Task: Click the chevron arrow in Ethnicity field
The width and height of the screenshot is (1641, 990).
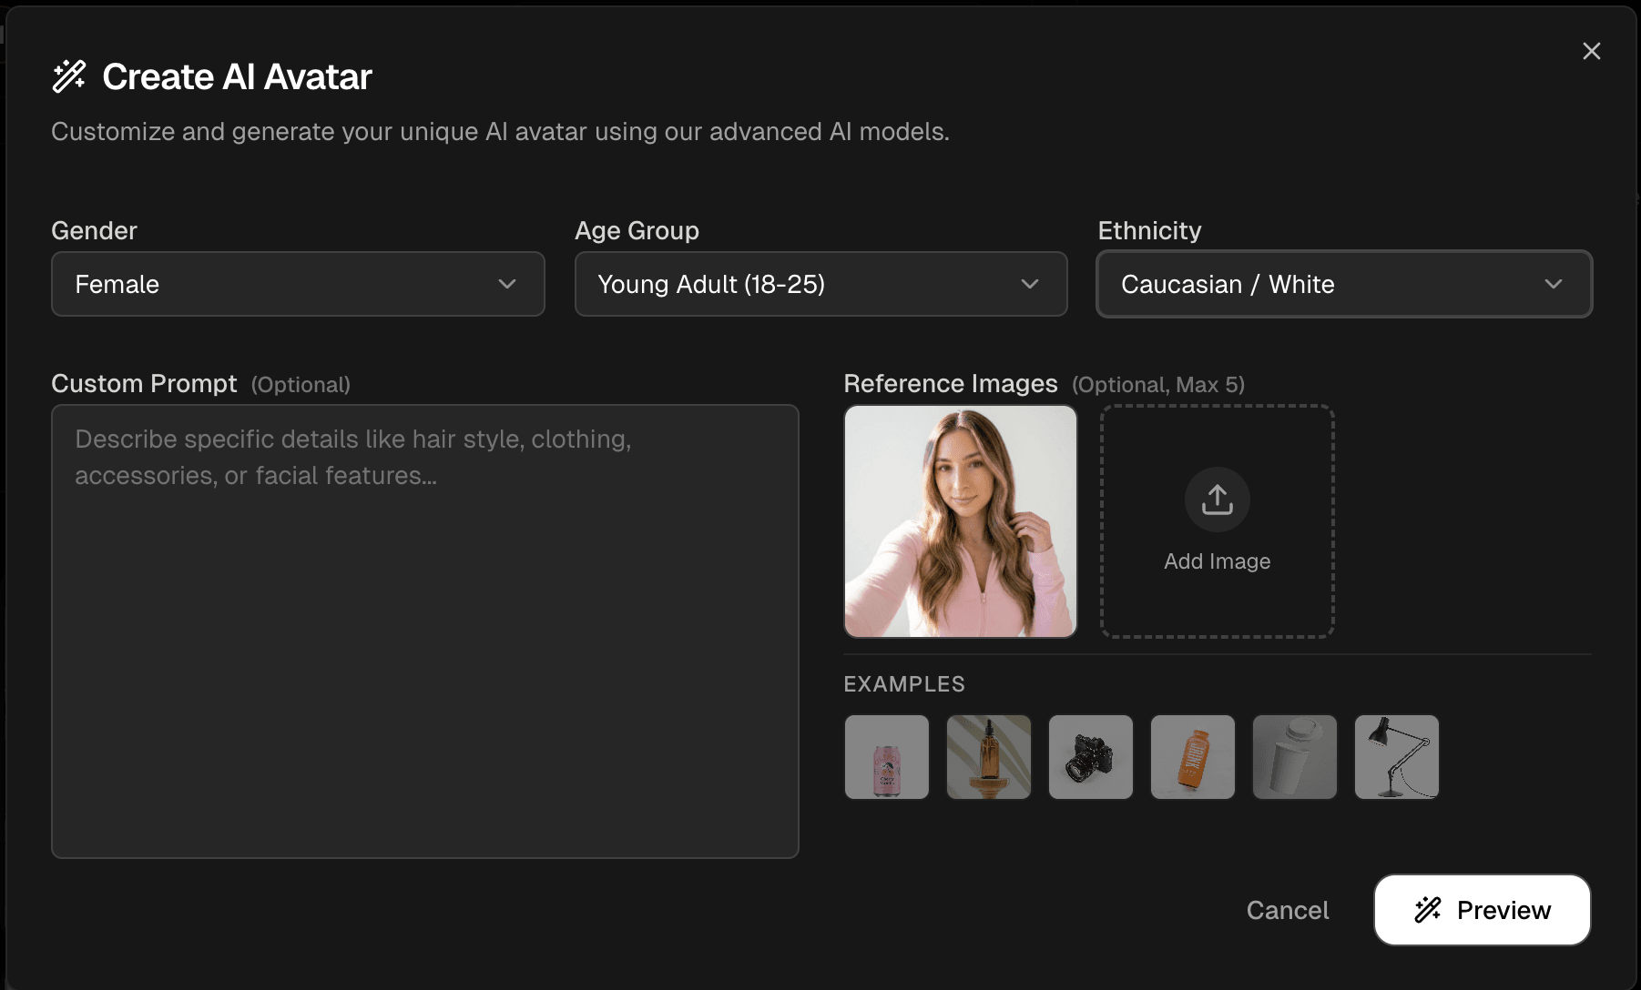Action: tap(1554, 284)
